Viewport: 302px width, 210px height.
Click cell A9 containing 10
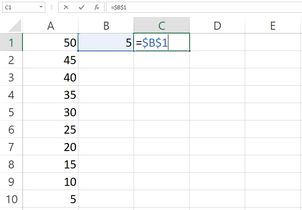click(x=50, y=181)
